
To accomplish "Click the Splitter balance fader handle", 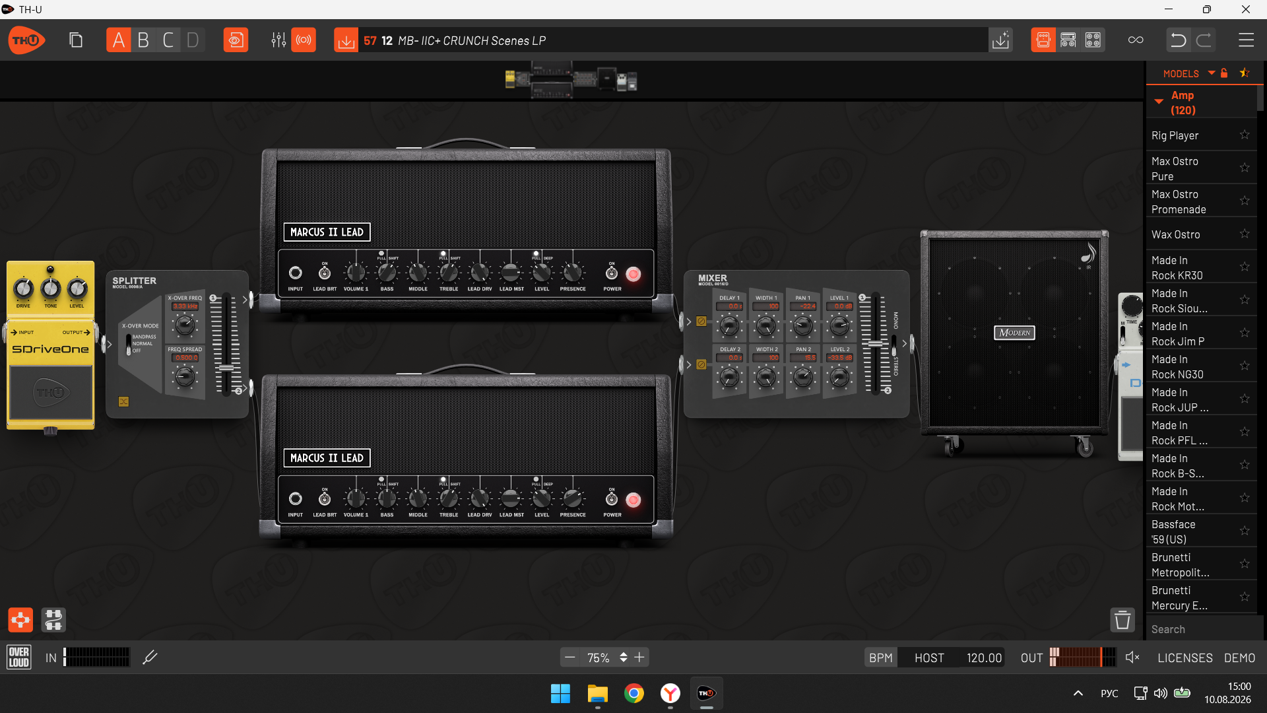I will (226, 368).
